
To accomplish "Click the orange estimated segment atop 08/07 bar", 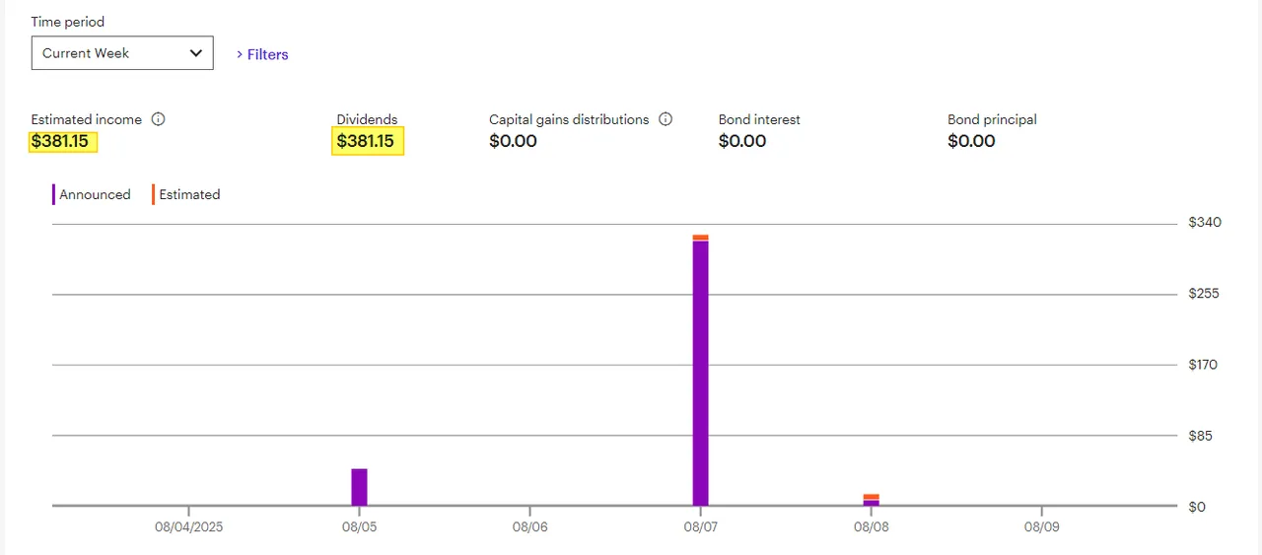I will click(700, 238).
